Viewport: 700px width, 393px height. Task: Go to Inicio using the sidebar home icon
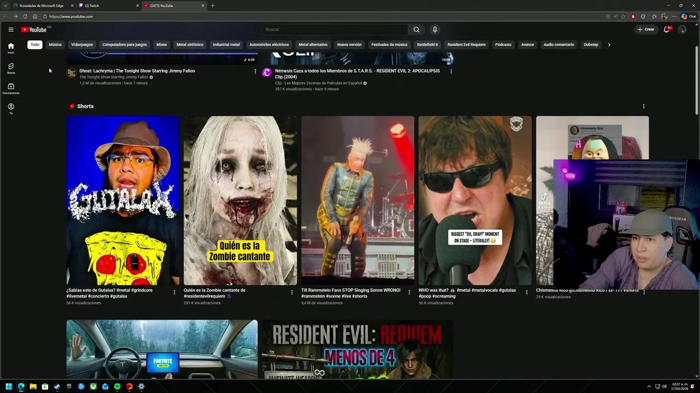click(x=11, y=48)
